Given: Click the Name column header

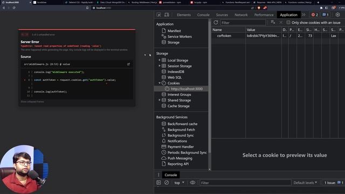Looking at the screenshot, I should (229, 30).
